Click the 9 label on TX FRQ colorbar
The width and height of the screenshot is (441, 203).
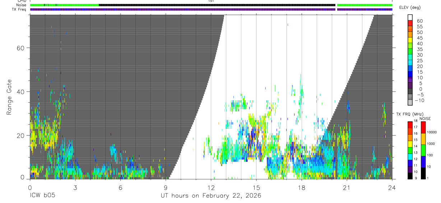pyautogui.click(x=416, y=178)
